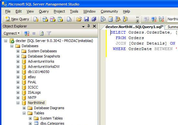This screenshot has width=178, height=125.
Task: Collapse the Databases folder
Action: click(12, 46)
